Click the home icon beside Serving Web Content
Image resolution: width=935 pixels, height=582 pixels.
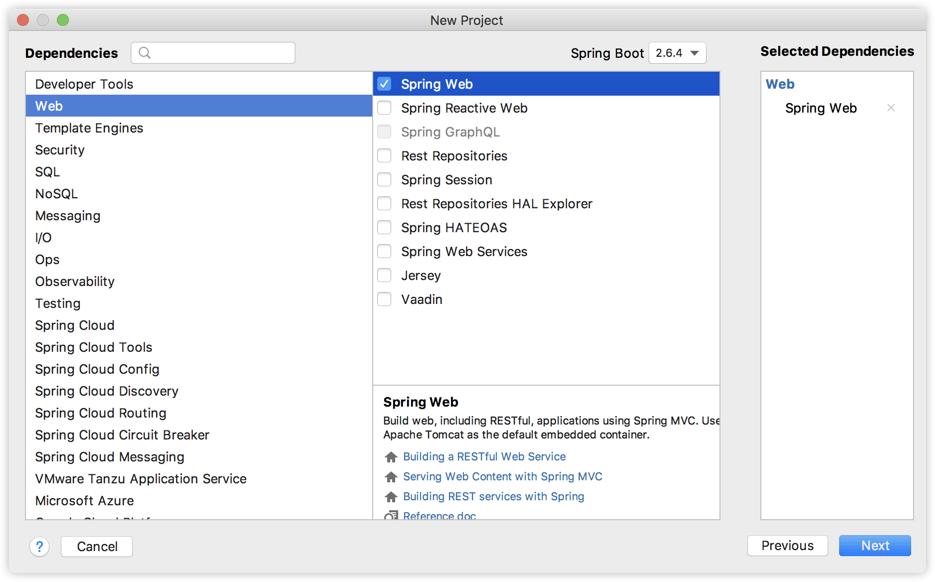click(x=391, y=477)
